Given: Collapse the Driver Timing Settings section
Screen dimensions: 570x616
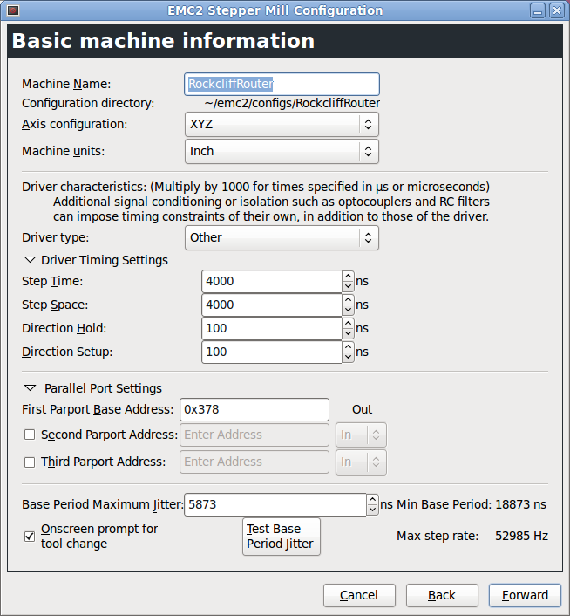Looking at the screenshot, I should 31,260.
